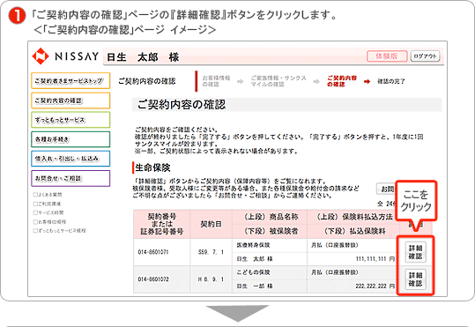Select ご契約内容の確認 in sidebar

(x=71, y=100)
